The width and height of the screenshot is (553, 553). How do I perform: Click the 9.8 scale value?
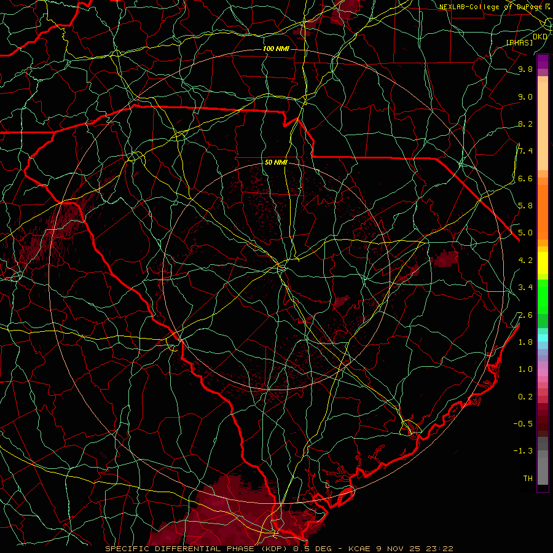click(x=525, y=69)
